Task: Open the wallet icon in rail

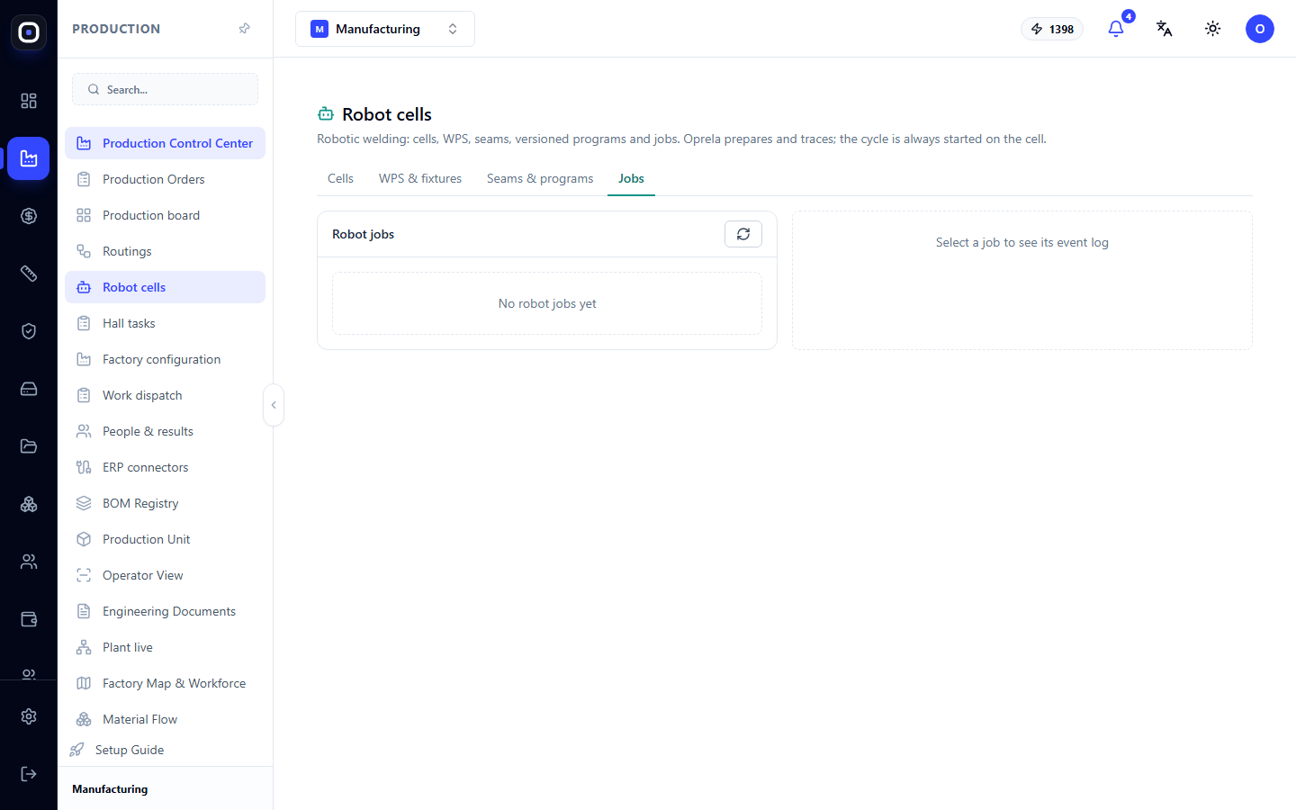Action: (29, 619)
